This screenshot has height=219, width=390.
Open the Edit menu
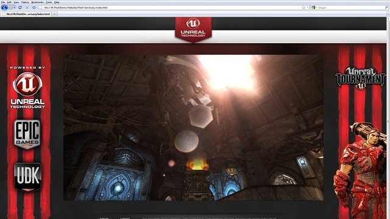coord(9,2)
